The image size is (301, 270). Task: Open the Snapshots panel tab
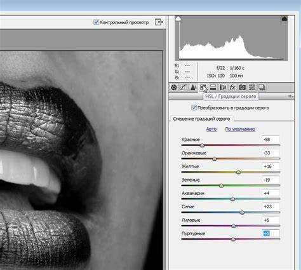click(x=262, y=87)
